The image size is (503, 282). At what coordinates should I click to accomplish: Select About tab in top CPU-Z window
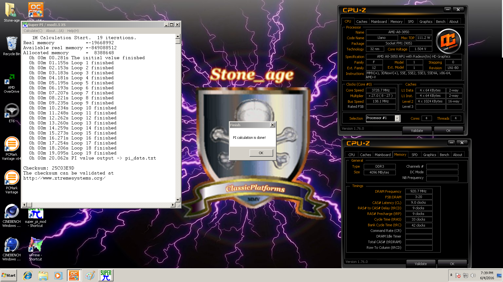[x=454, y=22]
